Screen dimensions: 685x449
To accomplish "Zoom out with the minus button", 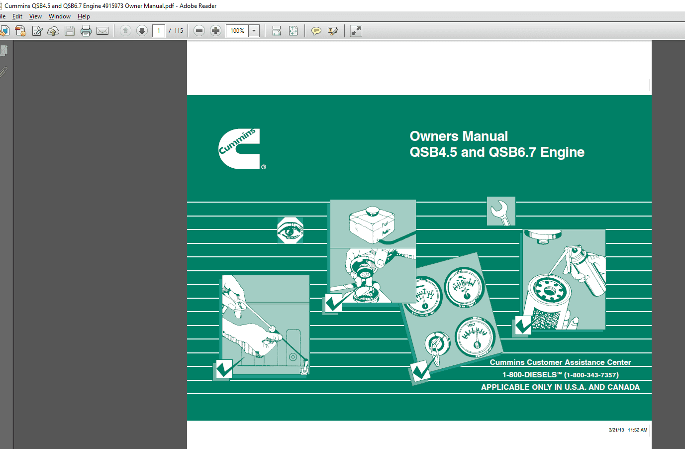I will pos(199,31).
